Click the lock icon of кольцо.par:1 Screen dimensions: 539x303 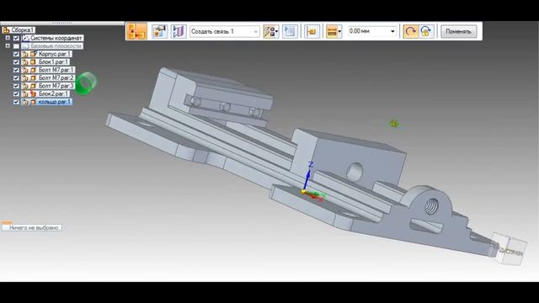click(x=25, y=102)
